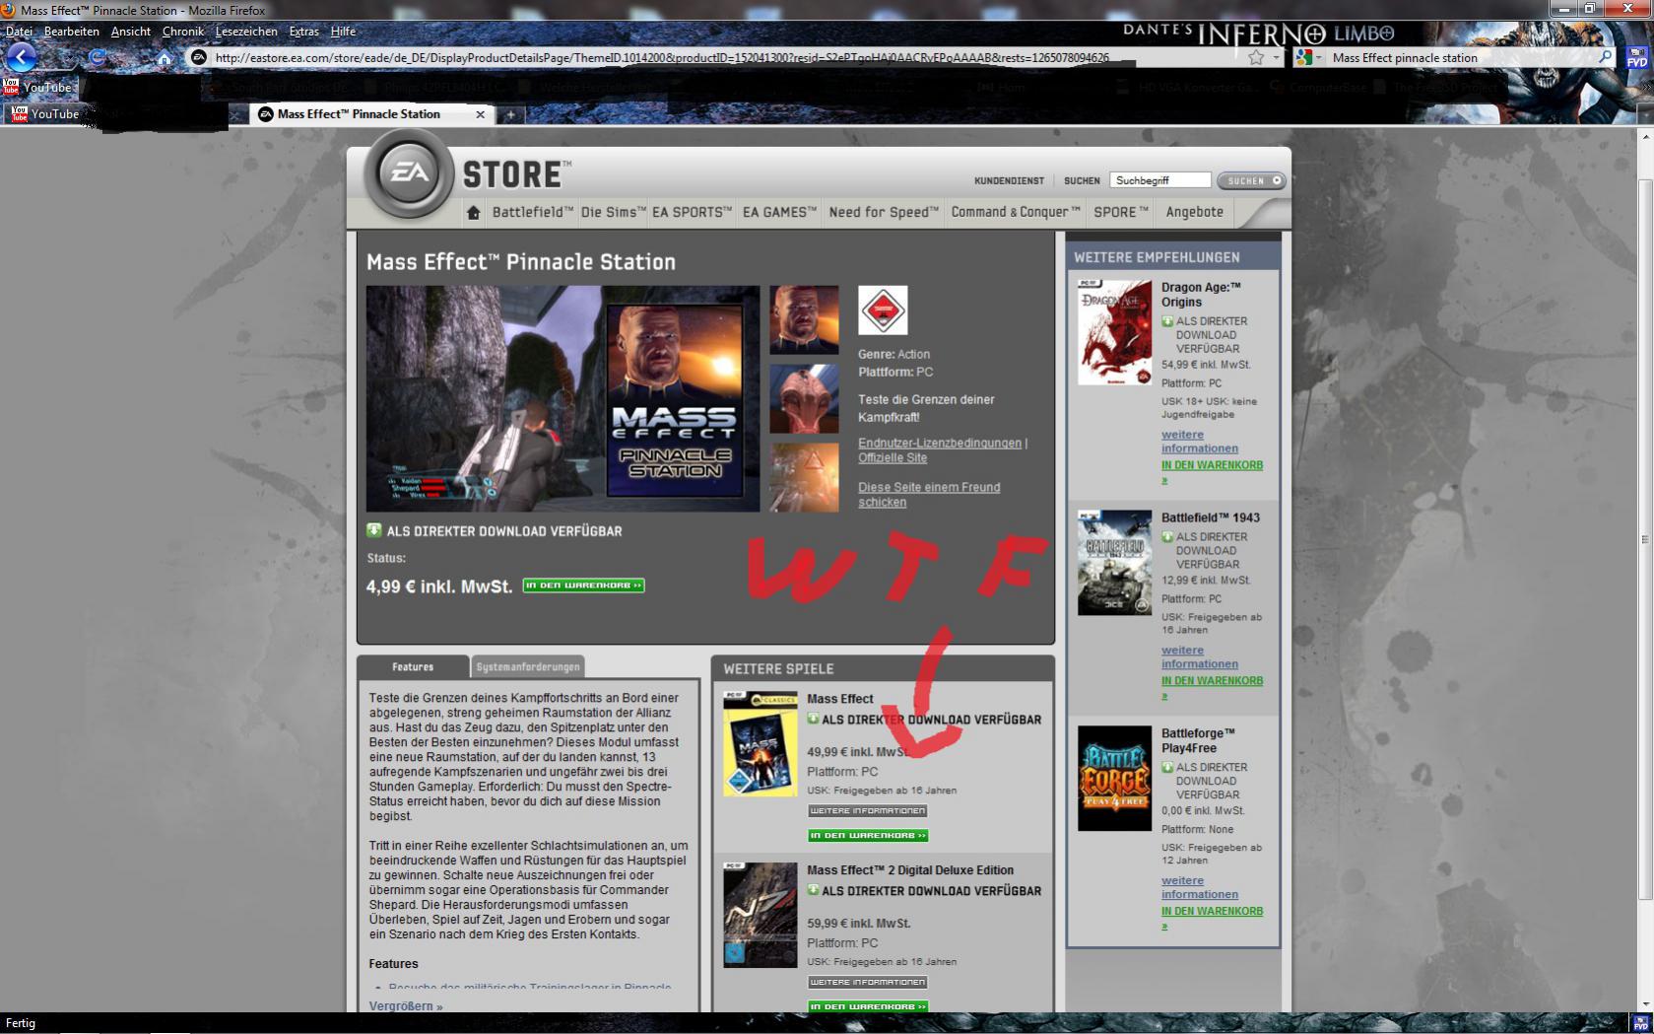Image resolution: width=1654 pixels, height=1034 pixels.
Task: Click the EA site favicon in address bar
Action: [198, 57]
